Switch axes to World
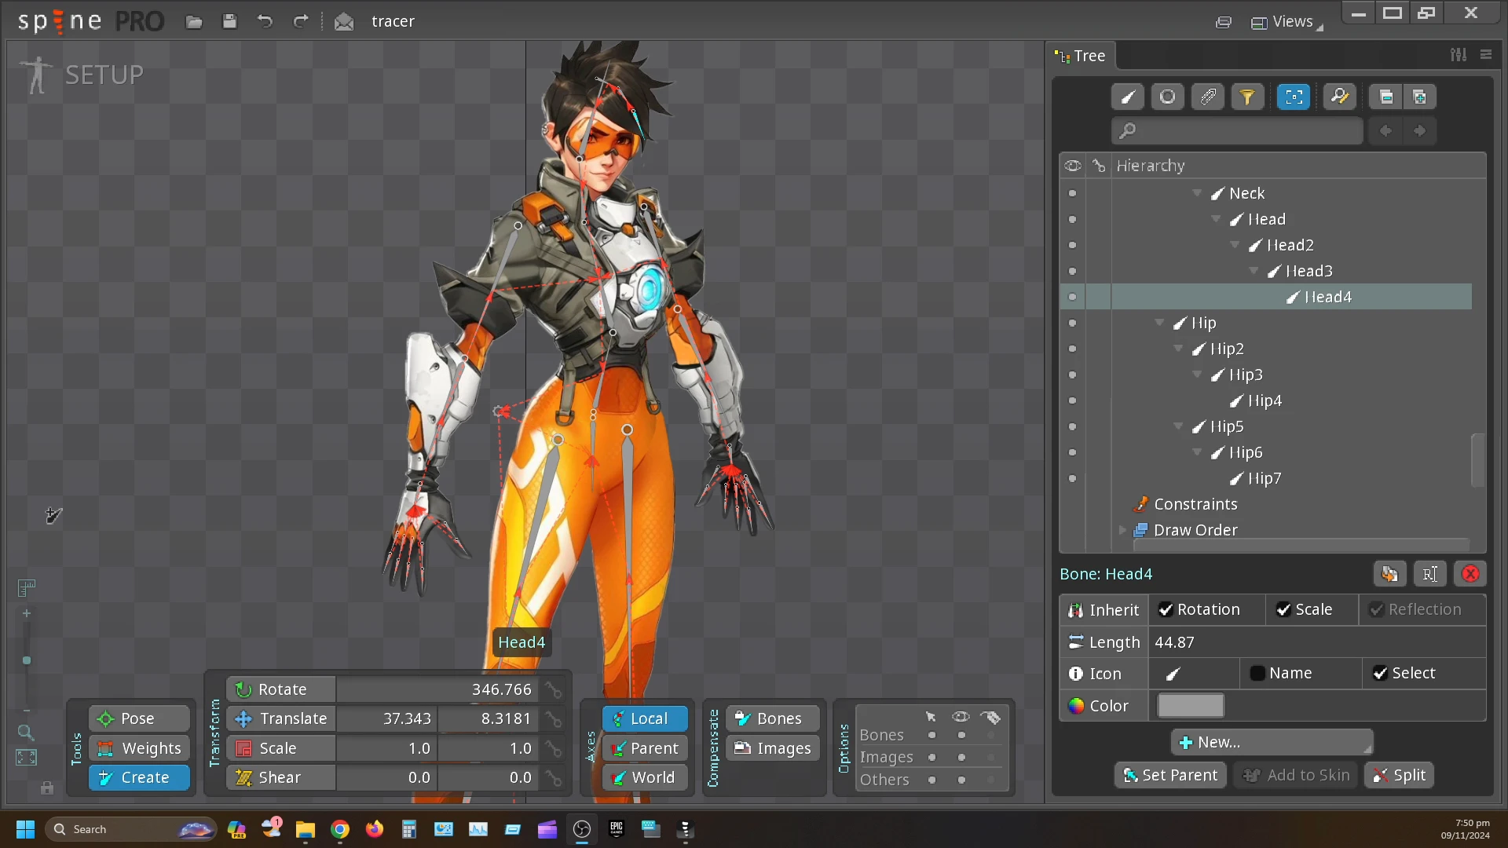 [645, 777]
